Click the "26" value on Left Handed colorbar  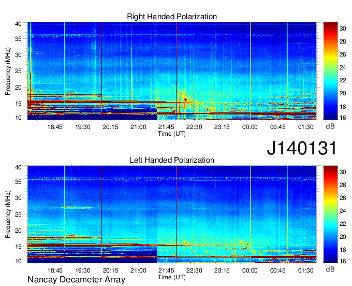click(343, 198)
